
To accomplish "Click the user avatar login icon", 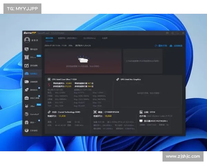I will pos(27,40).
